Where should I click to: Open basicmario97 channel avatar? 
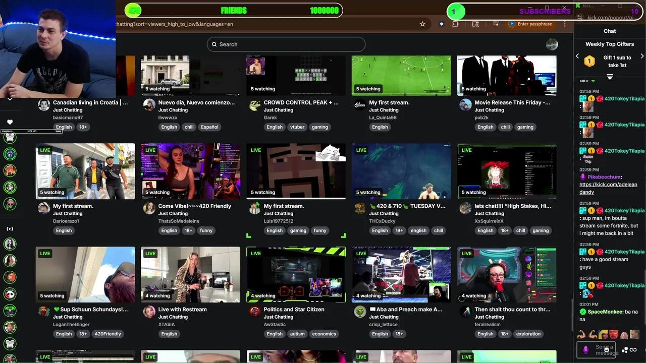44,105
